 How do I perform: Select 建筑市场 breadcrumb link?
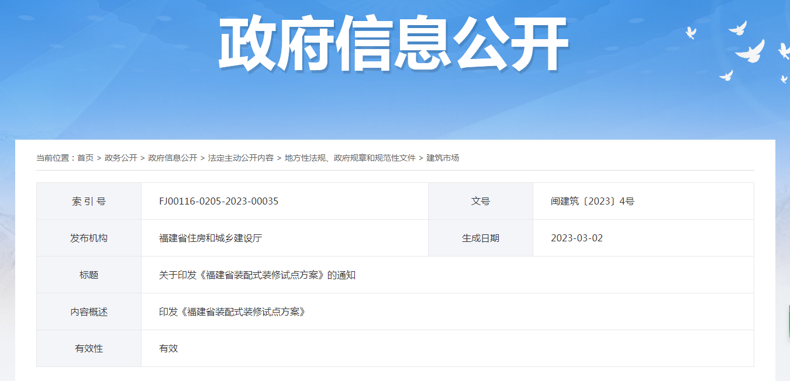click(x=443, y=158)
